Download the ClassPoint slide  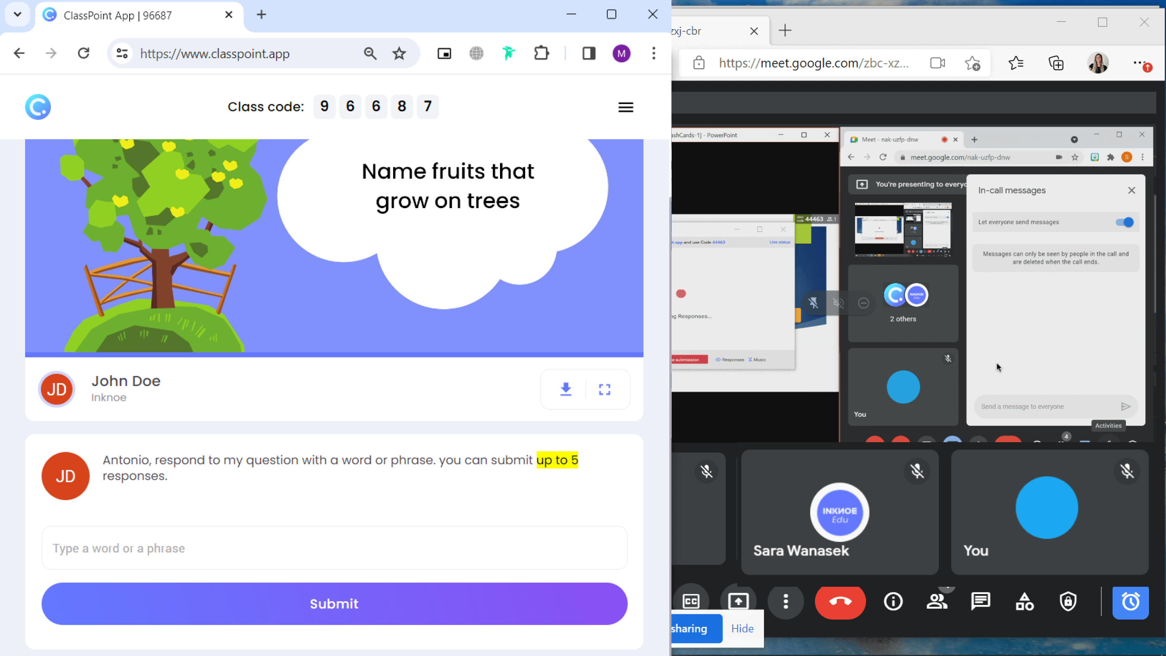[x=566, y=389]
